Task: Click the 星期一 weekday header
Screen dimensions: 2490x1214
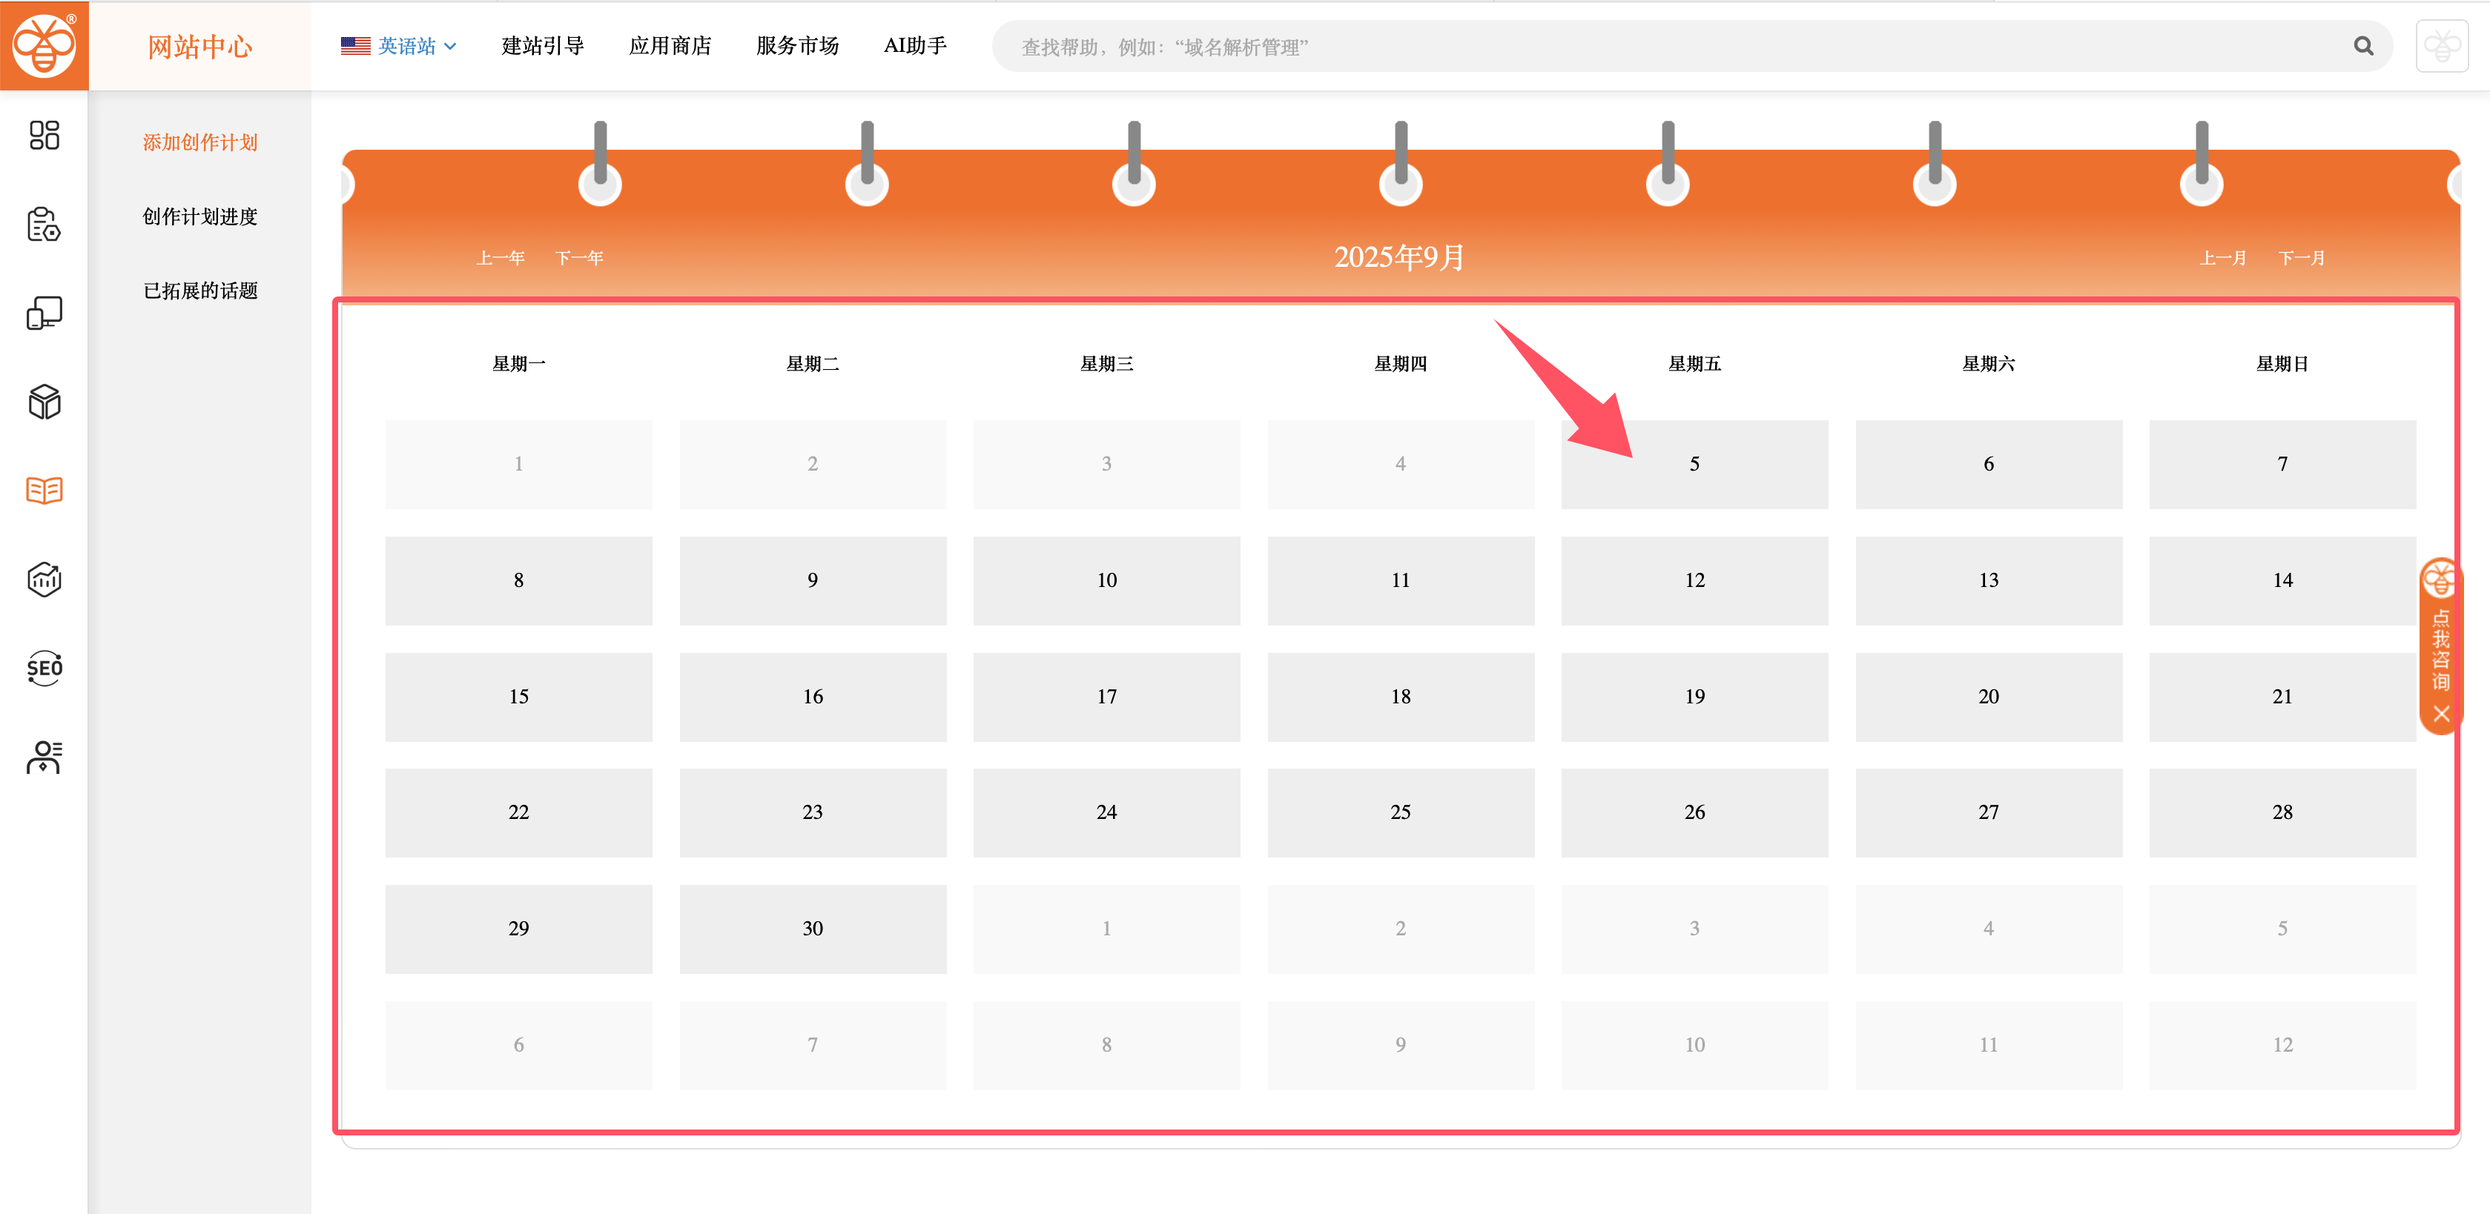Action: click(x=519, y=364)
